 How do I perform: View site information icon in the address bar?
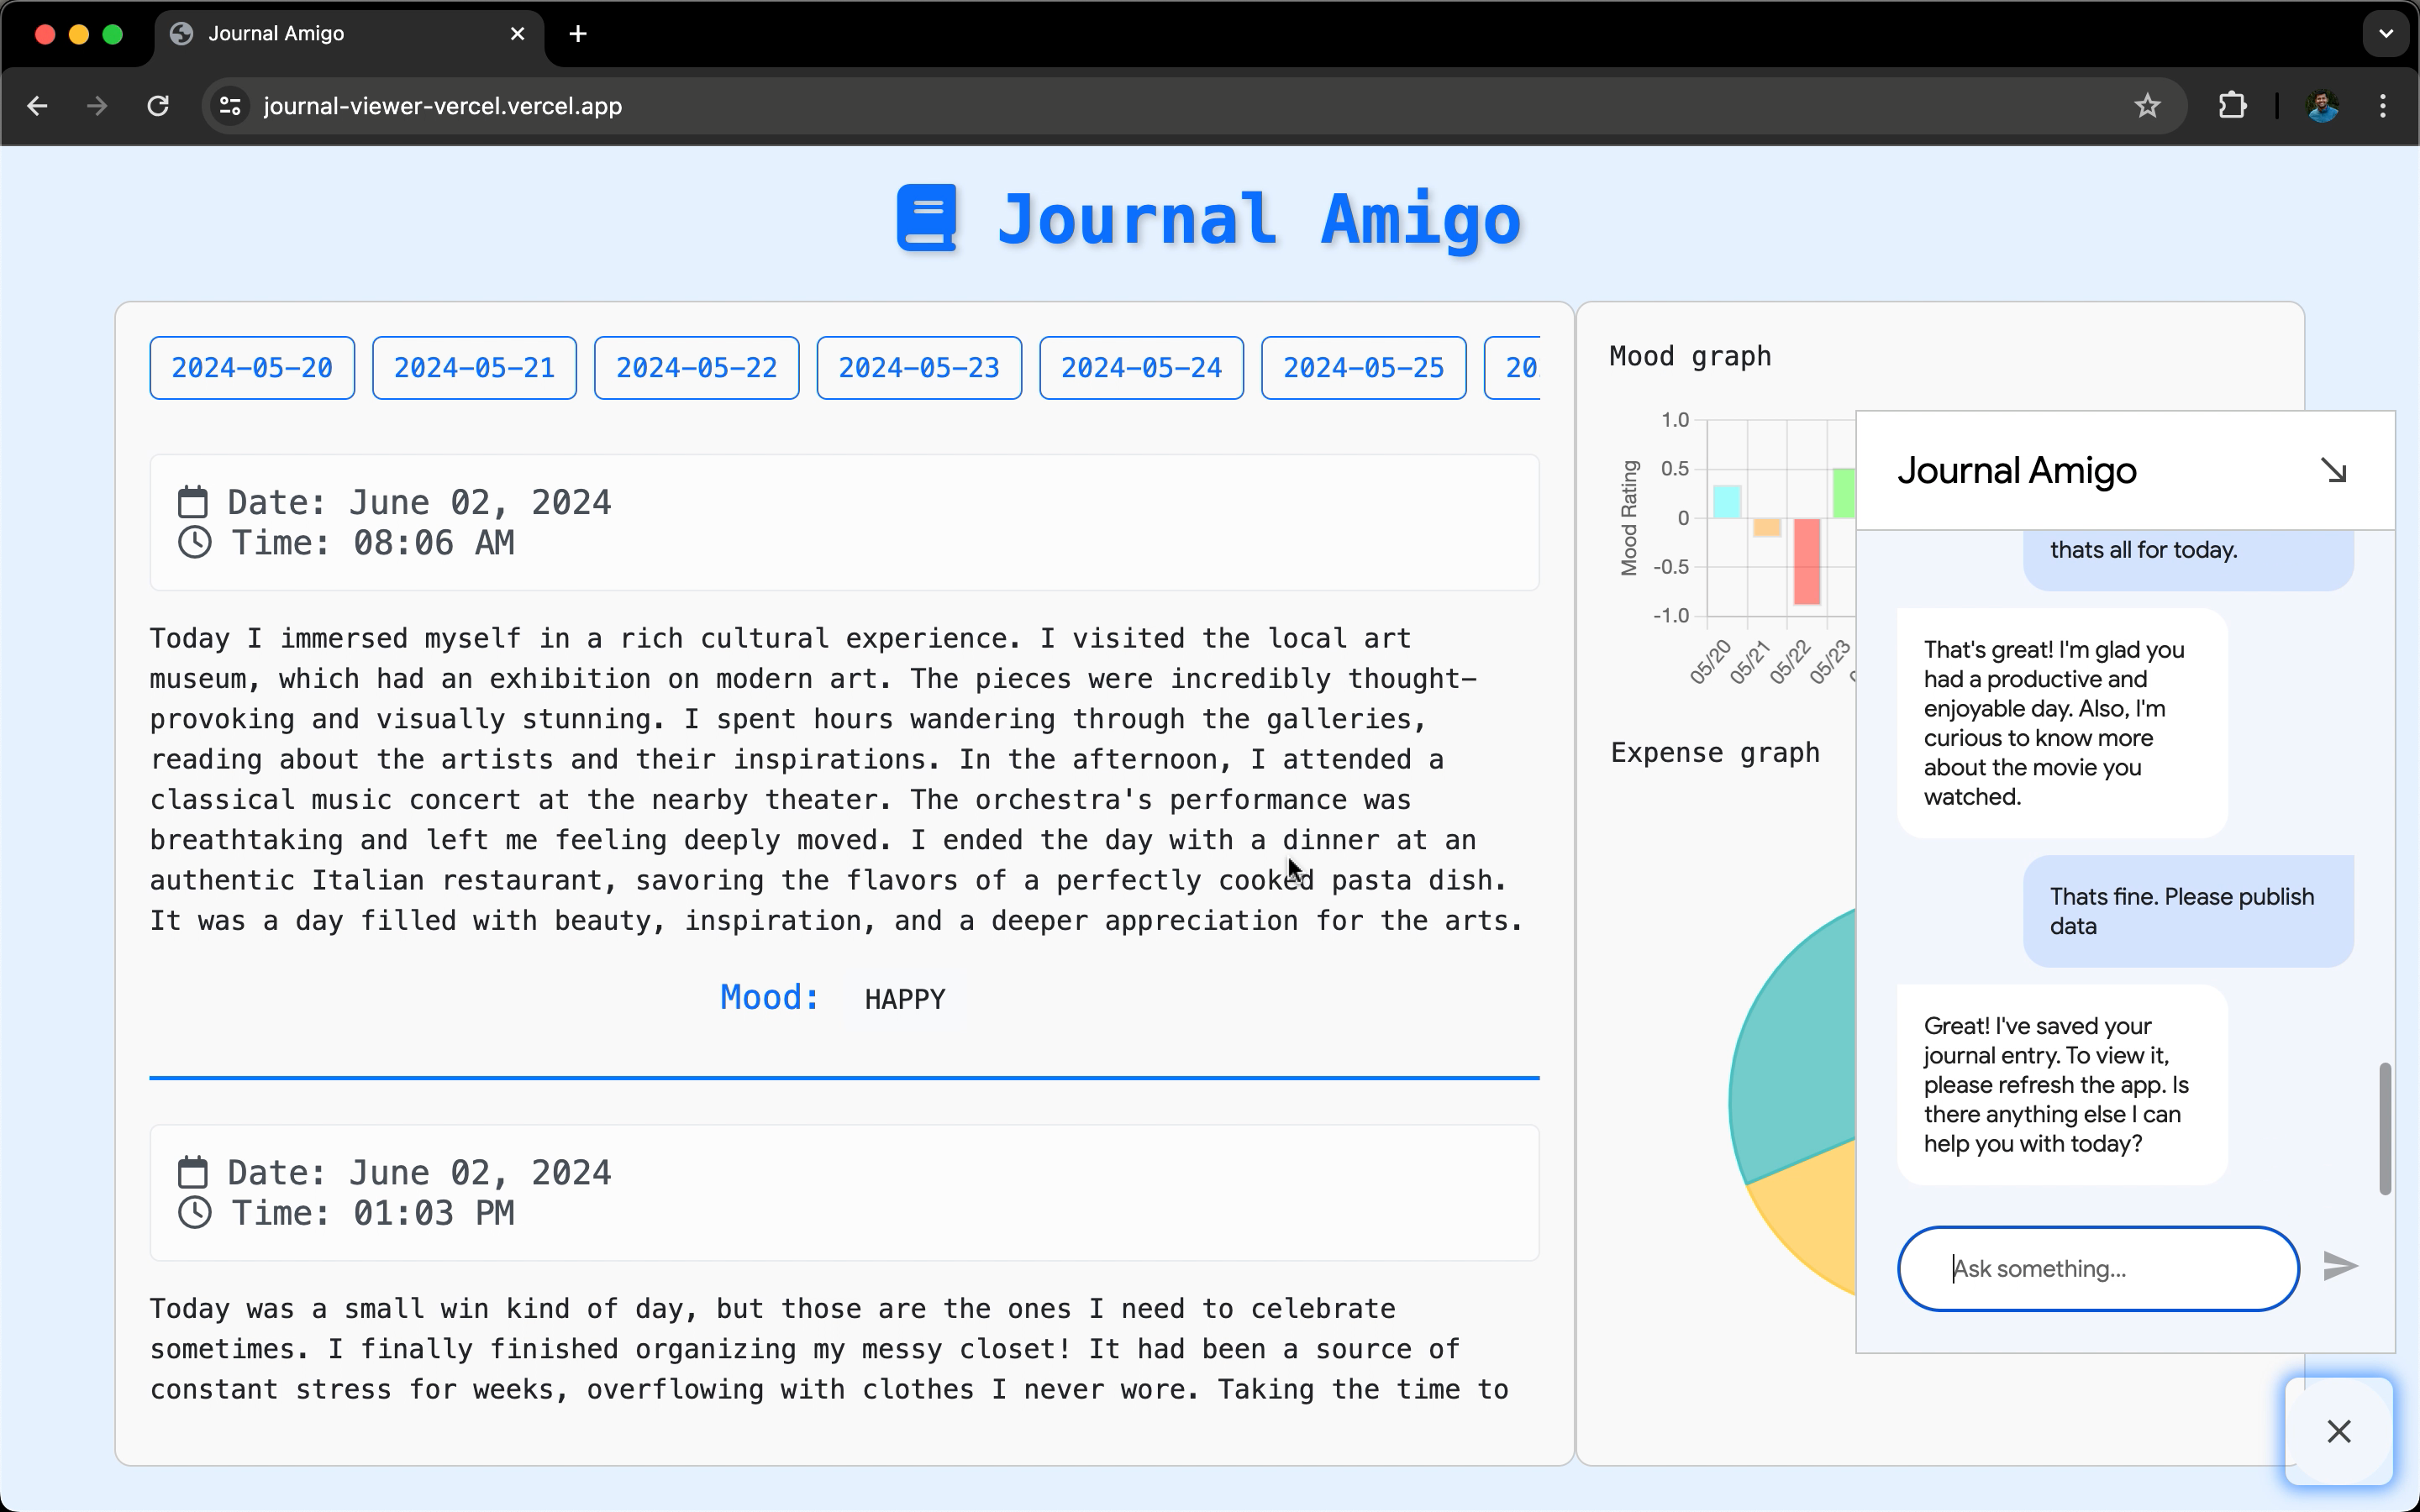tap(231, 106)
